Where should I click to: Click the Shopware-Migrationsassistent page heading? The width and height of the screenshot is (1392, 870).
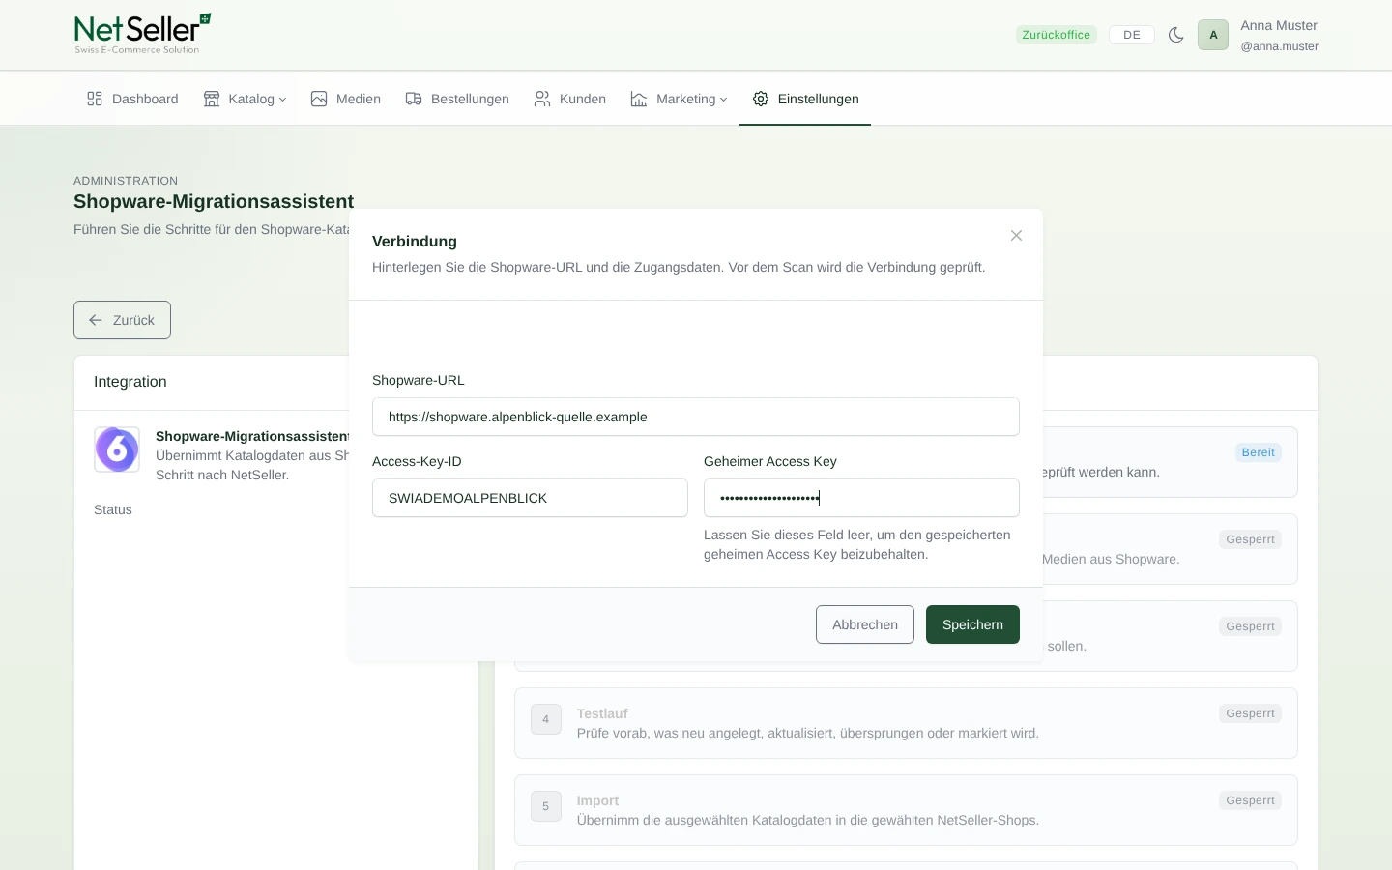[214, 201]
